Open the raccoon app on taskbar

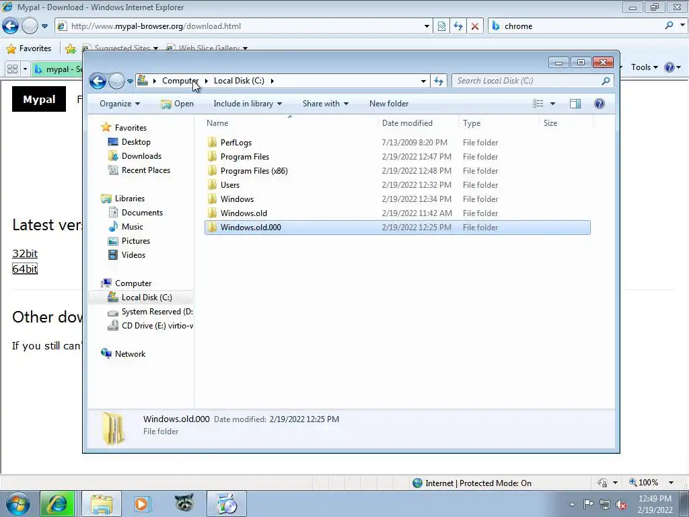pos(184,502)
